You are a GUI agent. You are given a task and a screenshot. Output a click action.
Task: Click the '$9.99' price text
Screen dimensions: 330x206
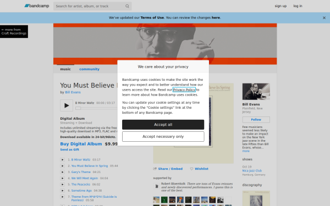pos(111,144)
